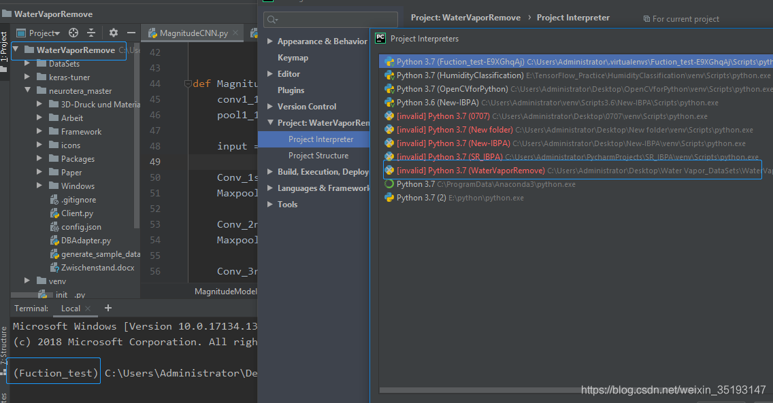Image resolution: width=773 pixels, height=403 pixels.
Task: Click the settings search field
Action: pyautogui.click(x=330, y=20)
